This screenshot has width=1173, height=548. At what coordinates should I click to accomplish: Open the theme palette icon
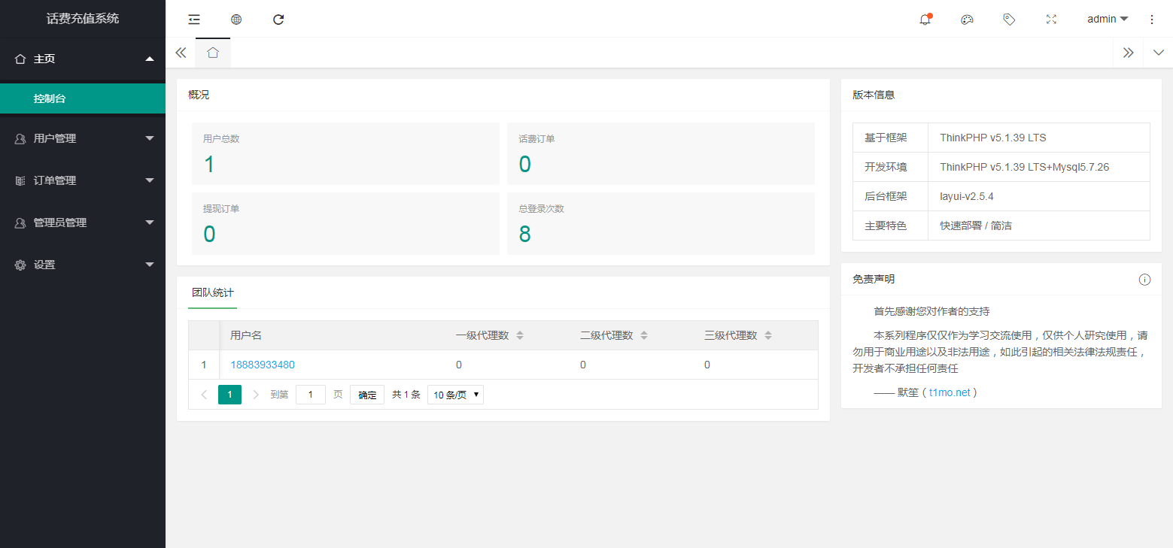(967, 20)
